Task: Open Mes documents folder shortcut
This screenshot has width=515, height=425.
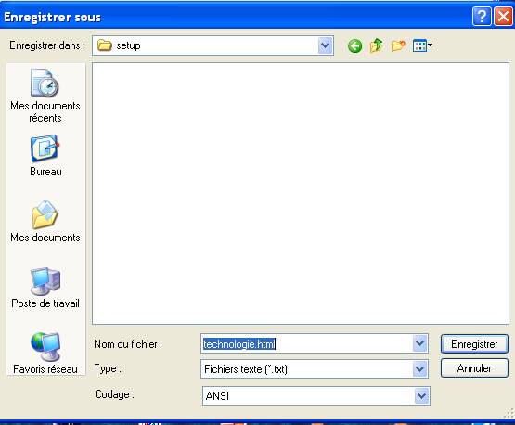Action: click(x=45, y=222)
